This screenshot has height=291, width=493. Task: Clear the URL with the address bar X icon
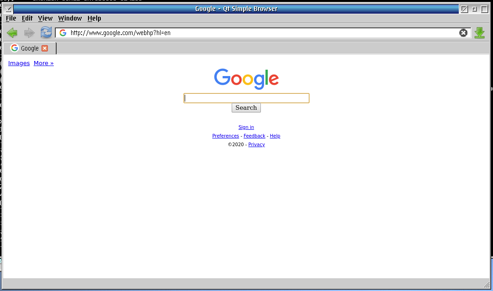point(463,32)
